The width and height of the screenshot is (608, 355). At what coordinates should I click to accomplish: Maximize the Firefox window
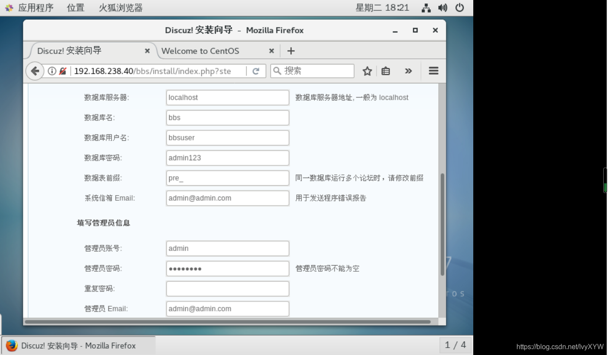[415, 30]
